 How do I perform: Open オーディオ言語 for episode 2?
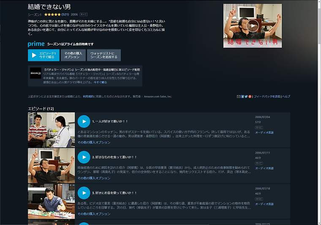(264, 168)
